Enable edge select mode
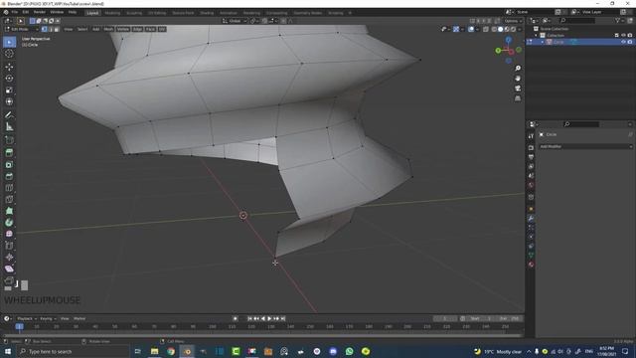 point(51,29)
